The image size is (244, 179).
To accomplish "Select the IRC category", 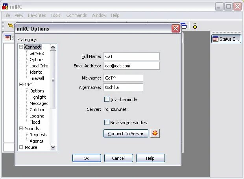I will pyautogui.click(x=28, y=85).
